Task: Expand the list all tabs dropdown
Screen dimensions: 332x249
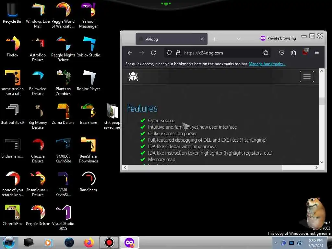Action: click(x=238, y=39)
